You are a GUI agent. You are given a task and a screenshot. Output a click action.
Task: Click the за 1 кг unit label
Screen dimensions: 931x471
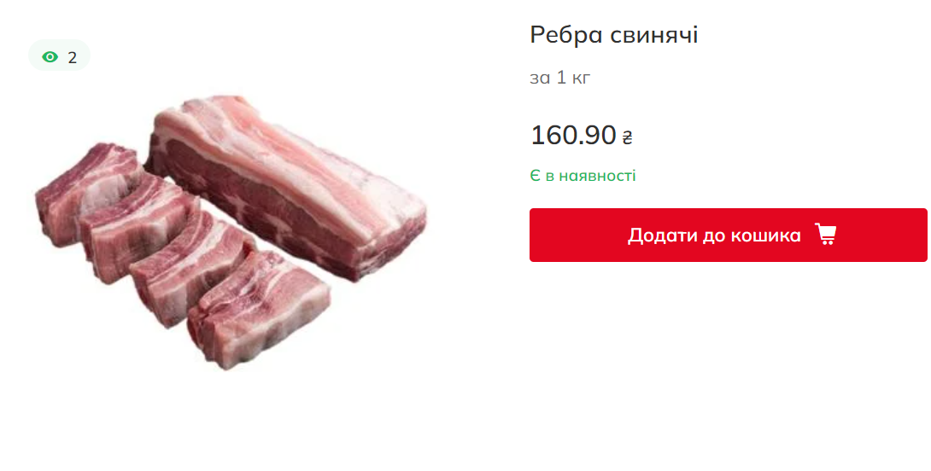click(559, 78)
